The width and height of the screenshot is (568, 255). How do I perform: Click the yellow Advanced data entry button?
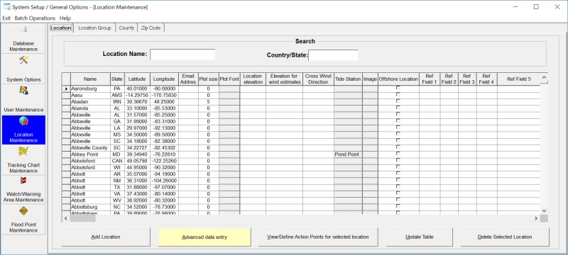click(204, 237)
